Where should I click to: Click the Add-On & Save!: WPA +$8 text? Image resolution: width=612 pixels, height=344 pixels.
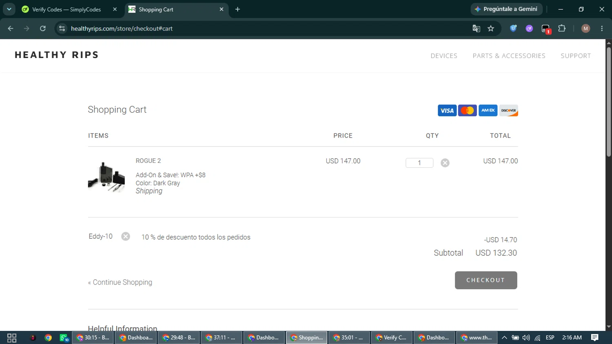pyautogui.click(x=171, y=175)
